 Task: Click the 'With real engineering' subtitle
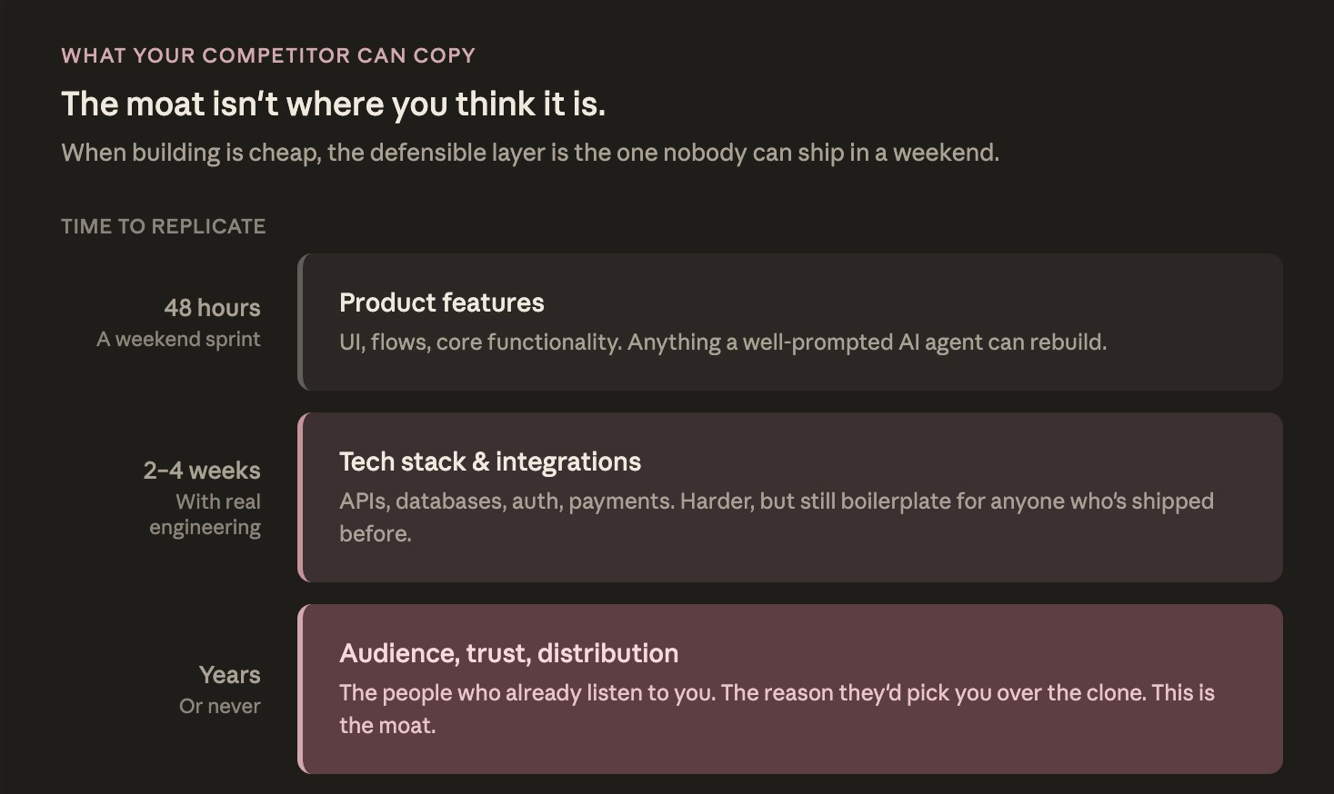[x=205, y=514]
